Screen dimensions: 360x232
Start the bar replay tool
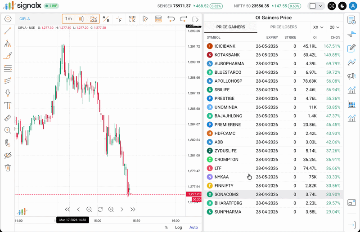[145, 19]
